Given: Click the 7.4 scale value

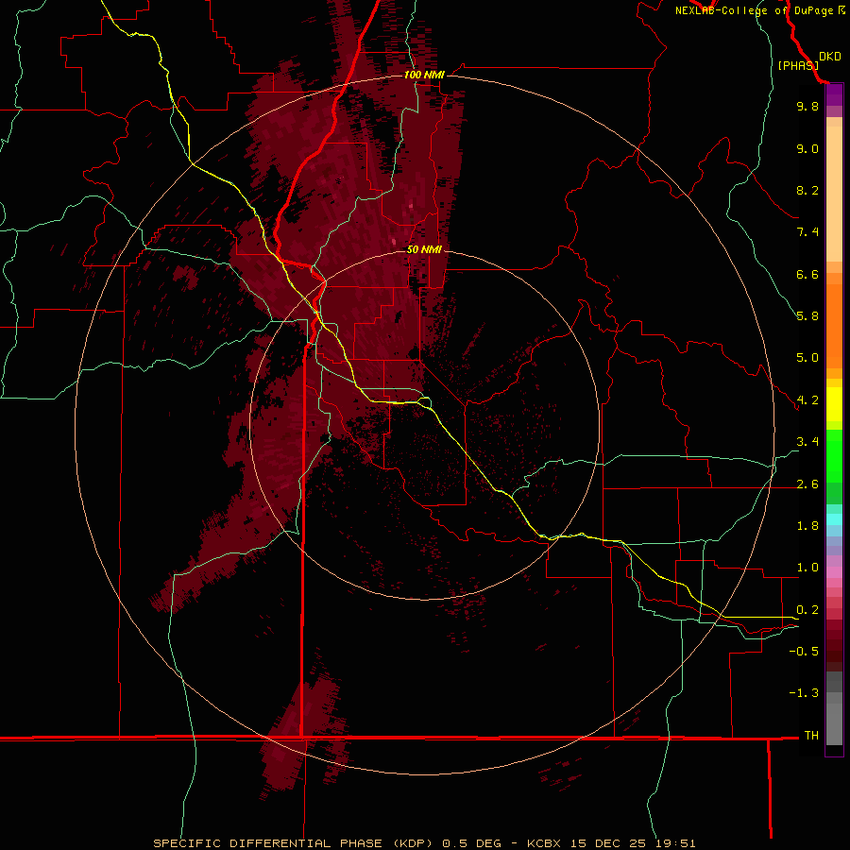Looking at the screenshot, I should pos(807,232).
